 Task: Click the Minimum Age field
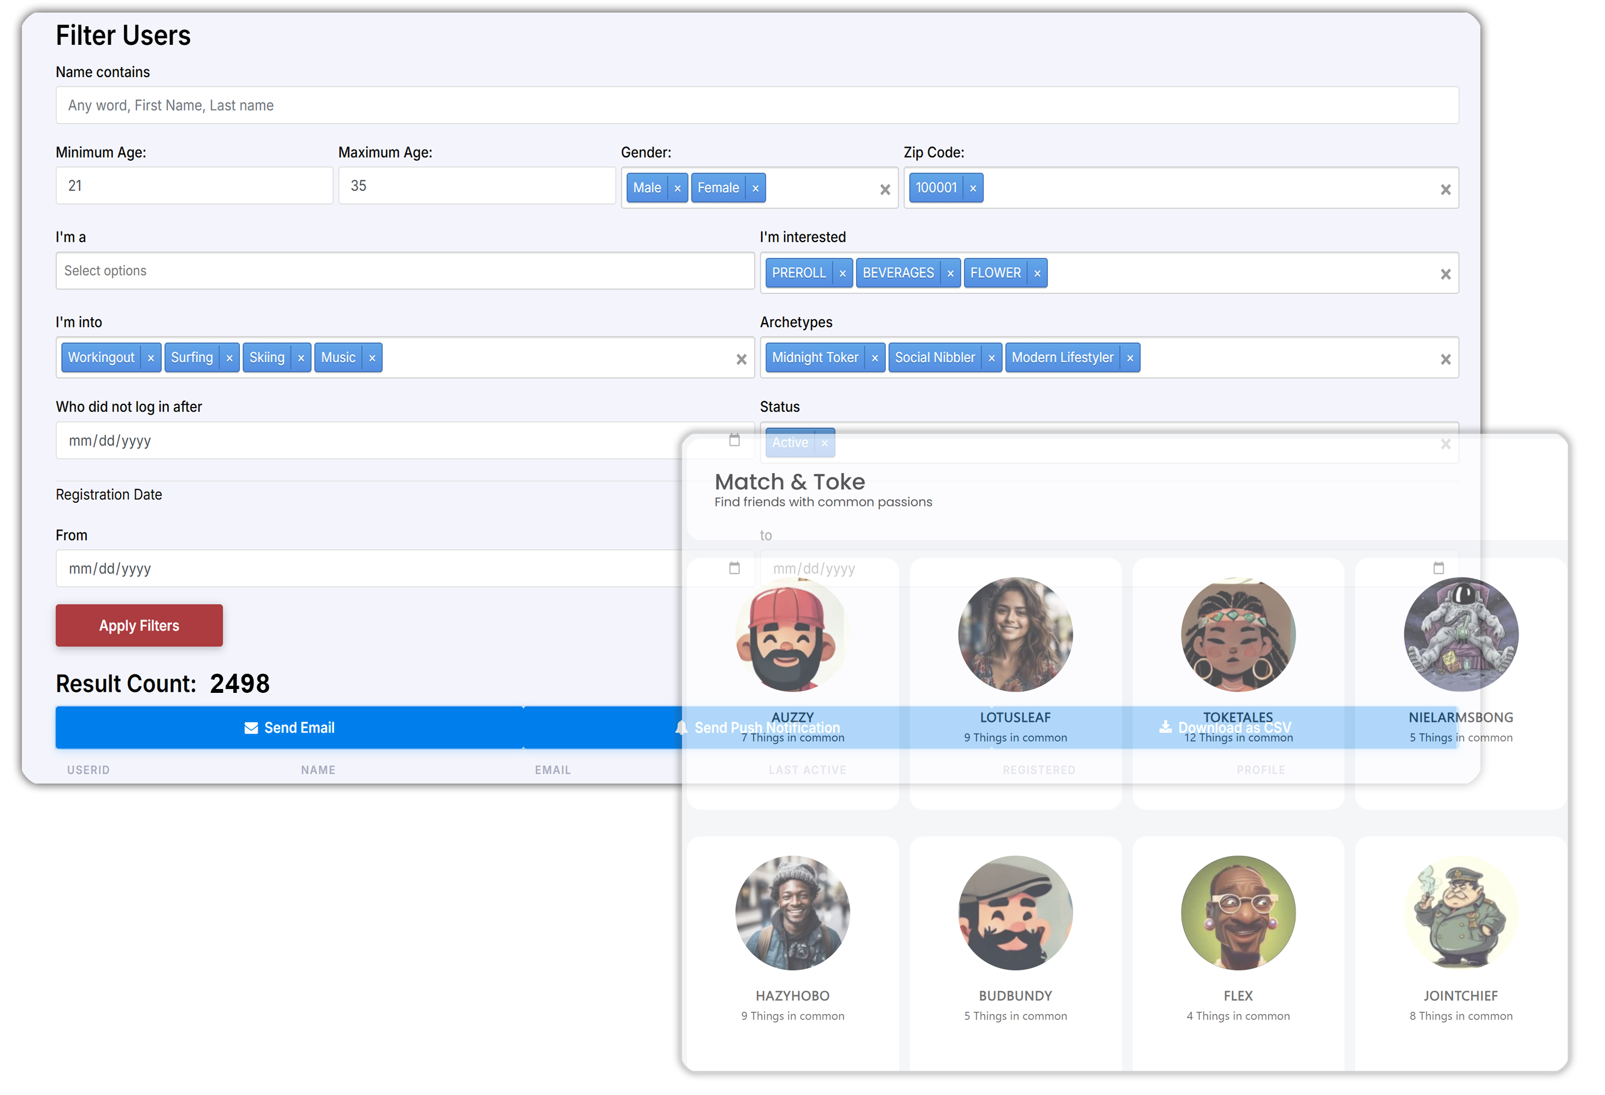(194, 186)
